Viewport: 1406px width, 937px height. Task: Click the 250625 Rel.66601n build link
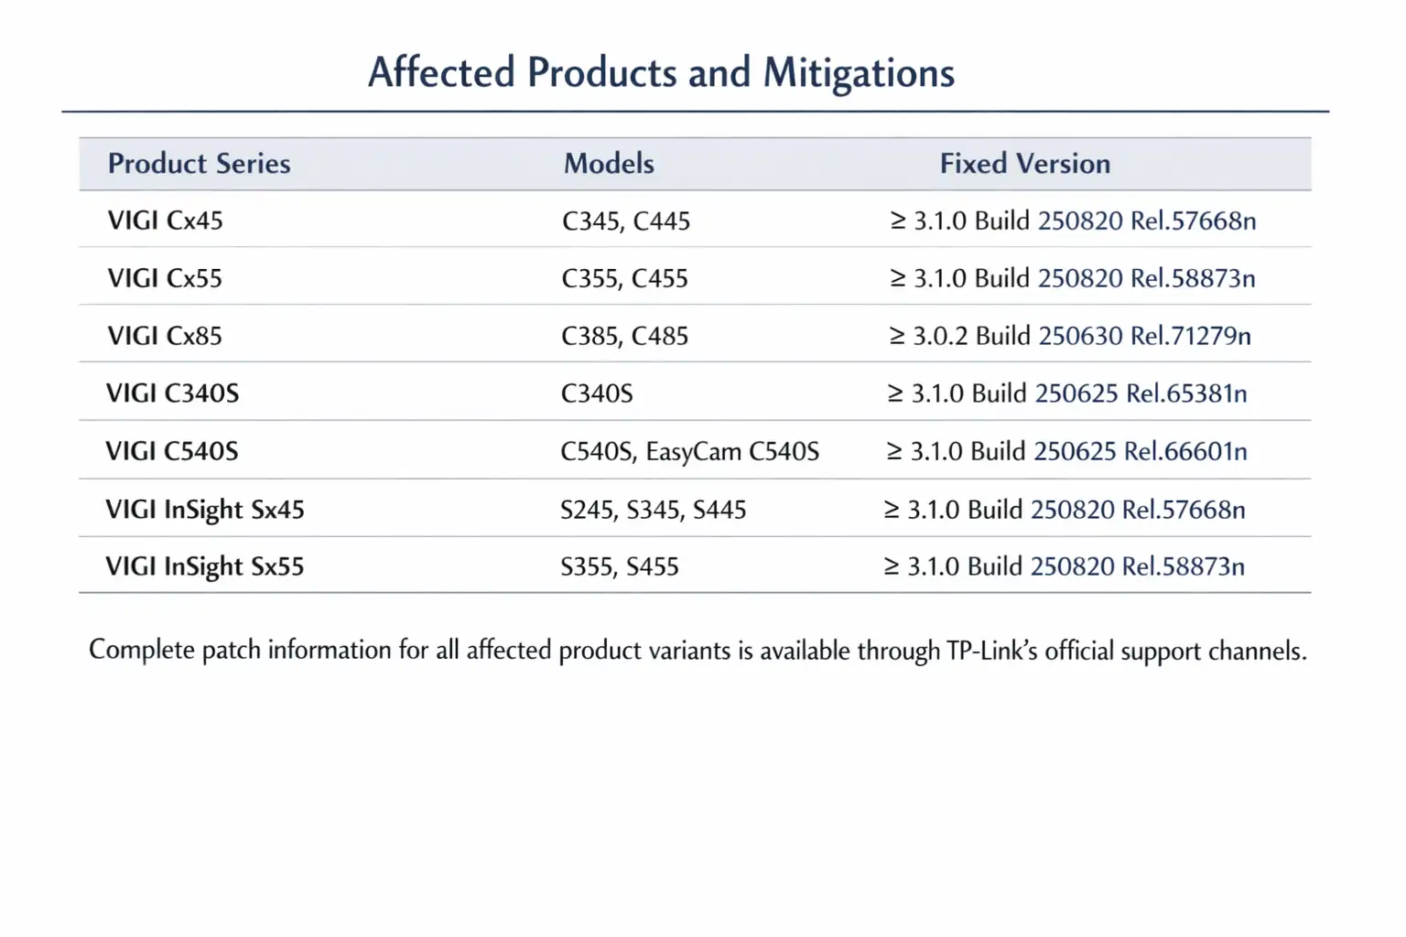click(1140, 451)
